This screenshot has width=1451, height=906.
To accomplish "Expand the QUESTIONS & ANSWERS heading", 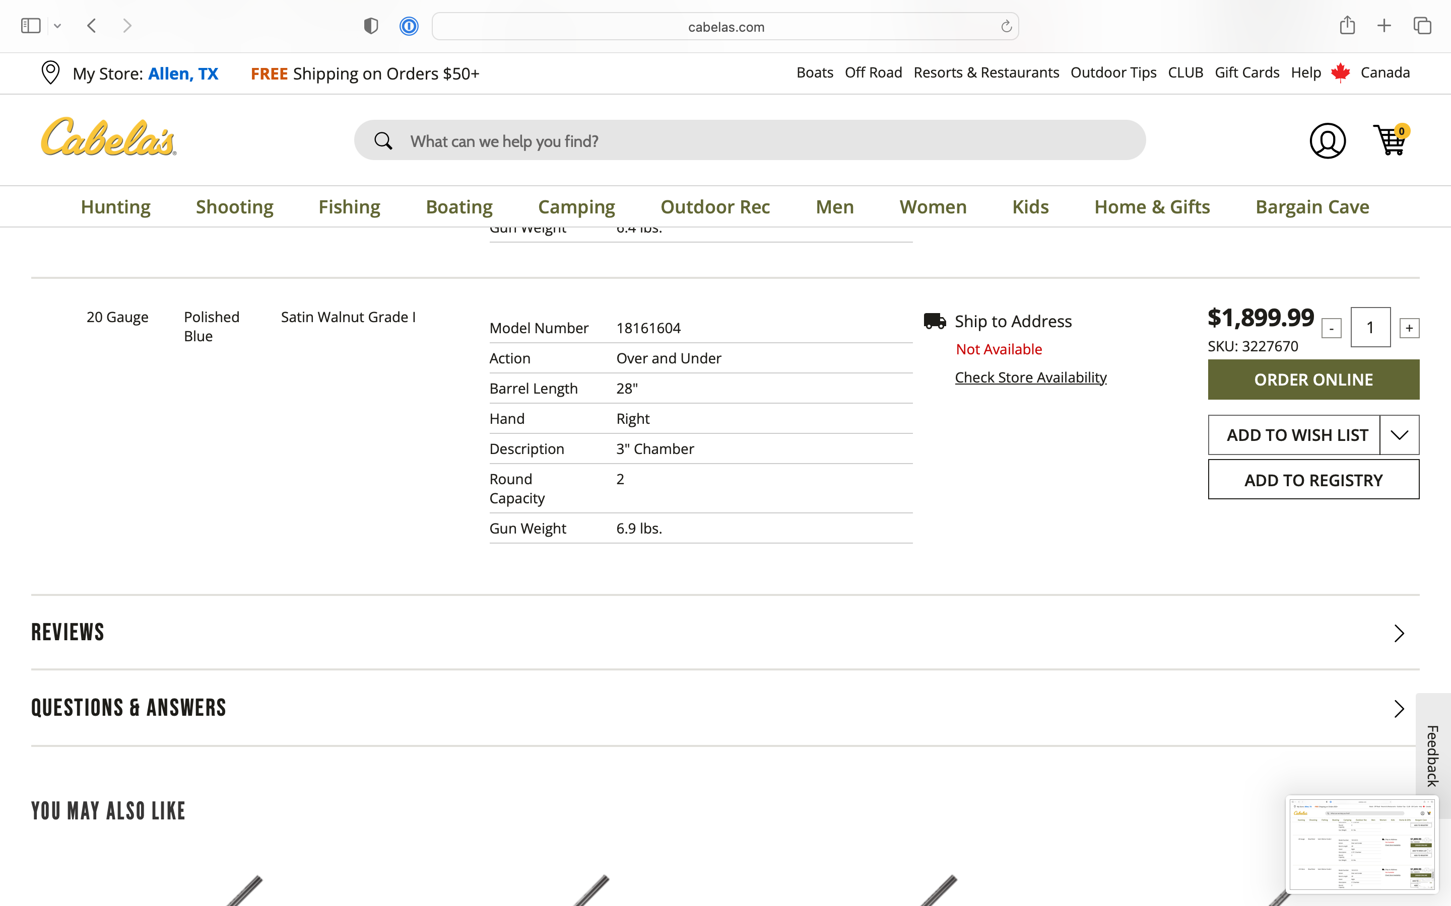I will [129, 708].
